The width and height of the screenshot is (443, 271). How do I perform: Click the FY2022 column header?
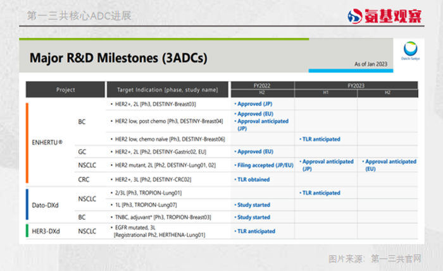[x=262, y=85]
